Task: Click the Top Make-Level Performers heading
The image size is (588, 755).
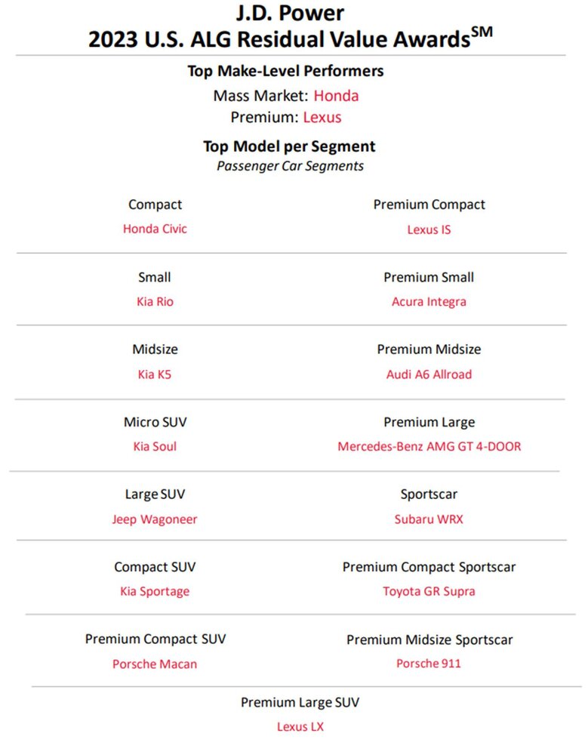Action: pos(285,71)
